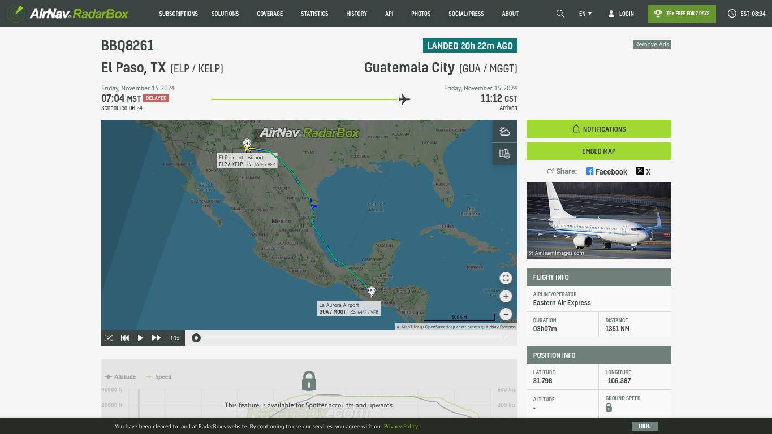The image size is (772, 434).
Task: Select the map fullscreen circle button
Action: click(506, 278)
